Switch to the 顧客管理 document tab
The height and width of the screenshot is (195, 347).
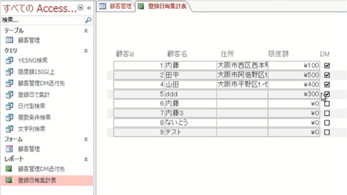coord(115,6)
